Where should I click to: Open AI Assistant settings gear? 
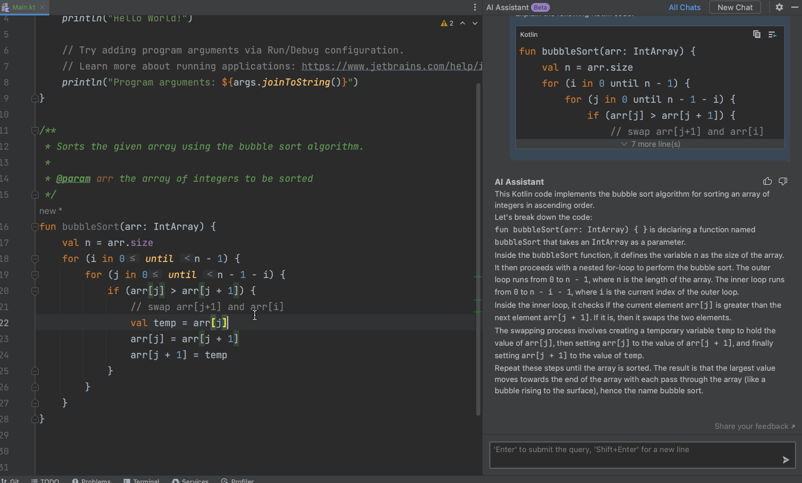tap(779, 7)
